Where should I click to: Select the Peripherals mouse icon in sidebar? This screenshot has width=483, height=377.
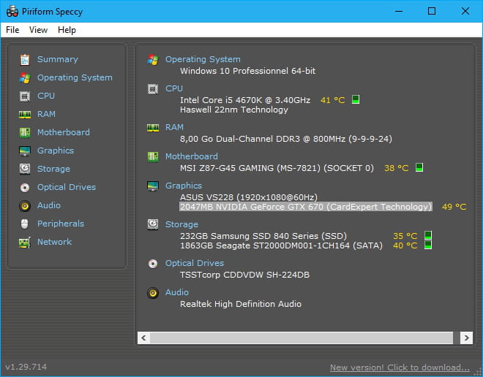click(x=25, y=224)
